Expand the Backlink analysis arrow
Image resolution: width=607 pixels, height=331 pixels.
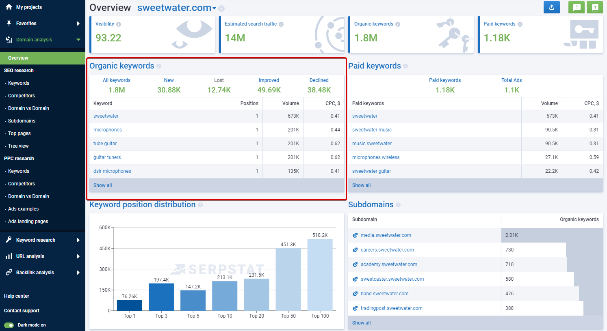78,273
